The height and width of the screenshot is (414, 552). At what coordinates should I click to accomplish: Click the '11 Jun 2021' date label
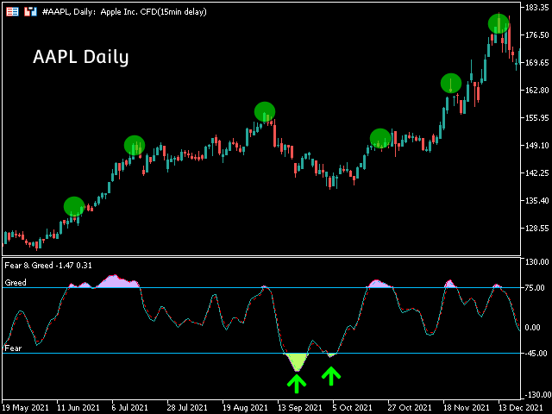[x=78, y=408]
